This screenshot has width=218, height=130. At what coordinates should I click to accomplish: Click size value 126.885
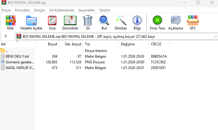[52, 62]
